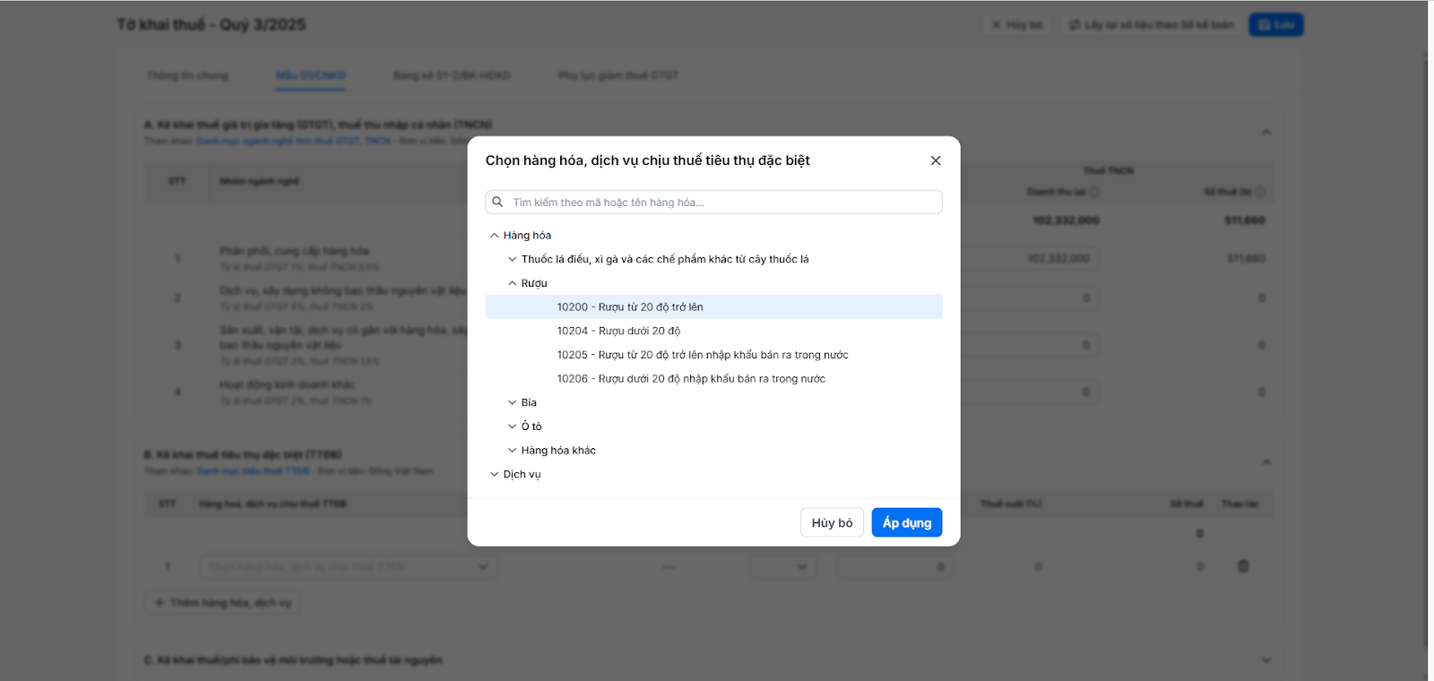1434x681 pixels.
Task: Select 10200 - Rượu từ 20 độ trở lên
Action: pos(630,307)
